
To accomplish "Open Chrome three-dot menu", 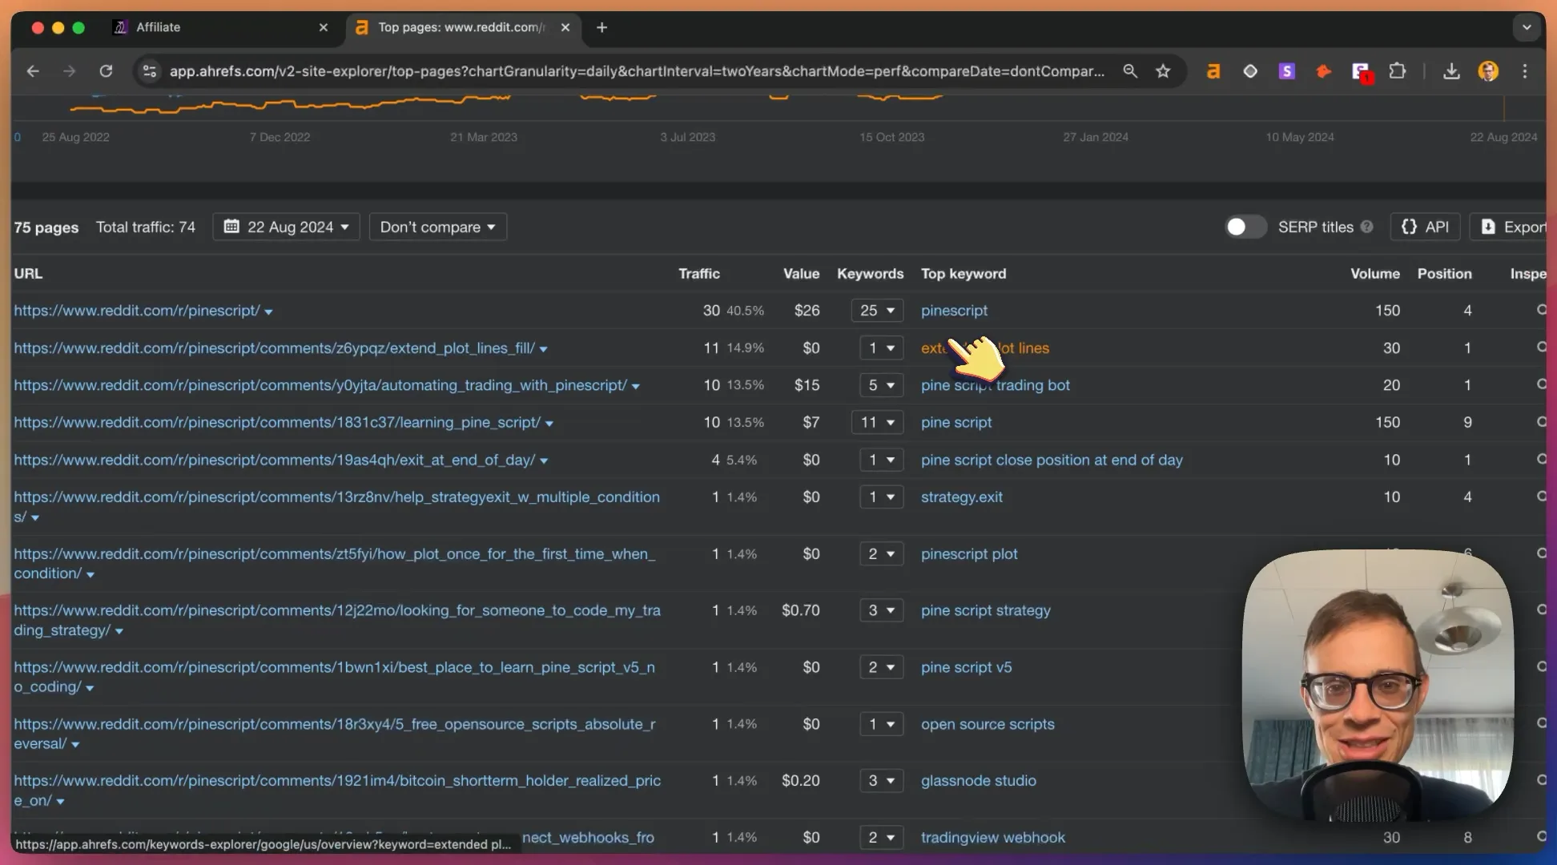I will pos(1525,71).
